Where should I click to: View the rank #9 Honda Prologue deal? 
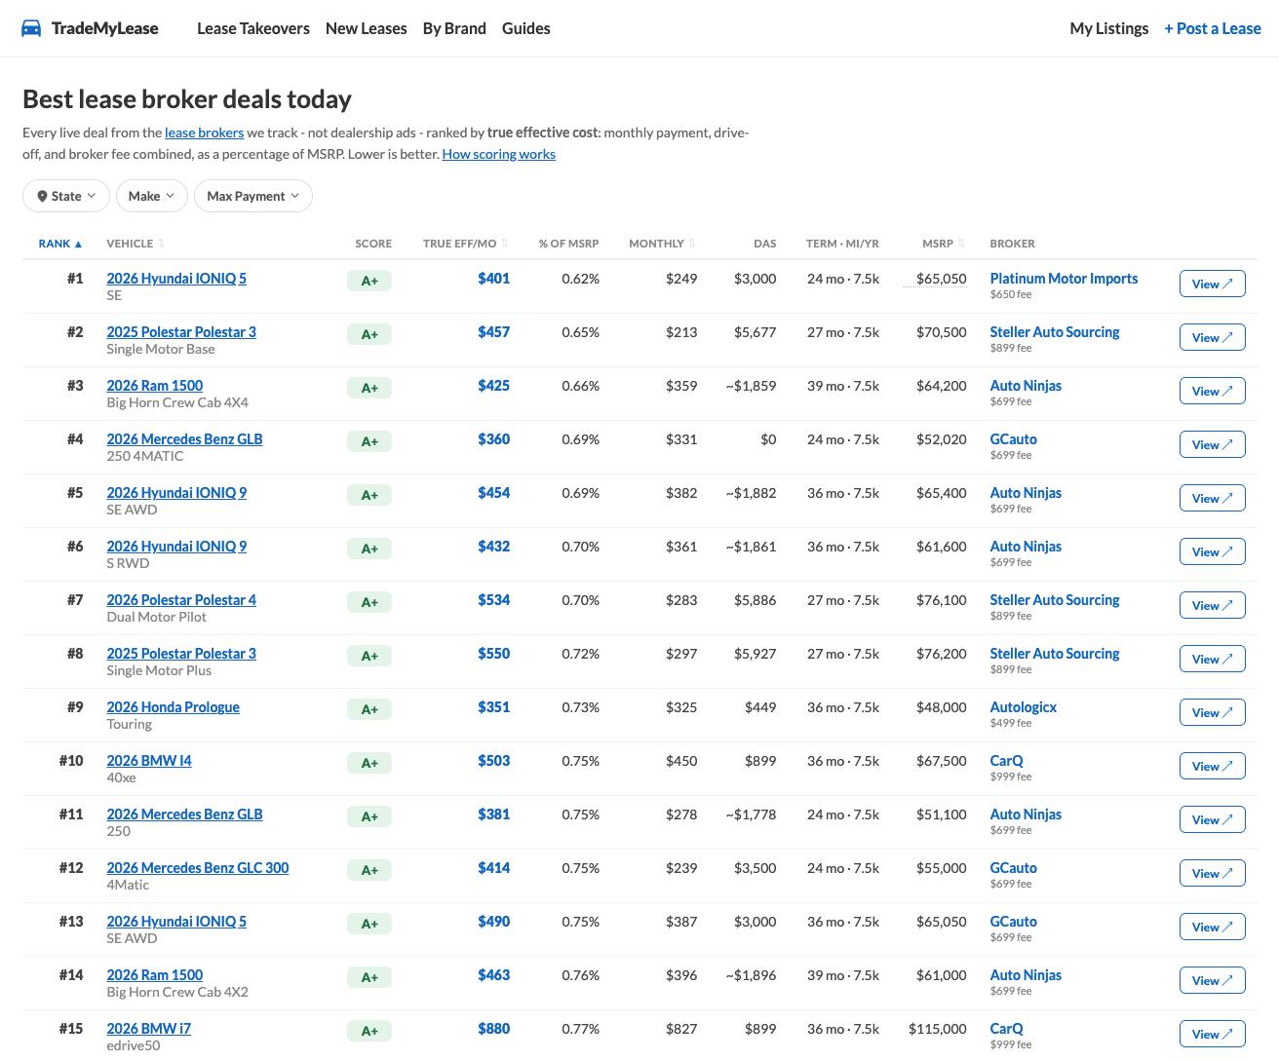point(1213,713)
